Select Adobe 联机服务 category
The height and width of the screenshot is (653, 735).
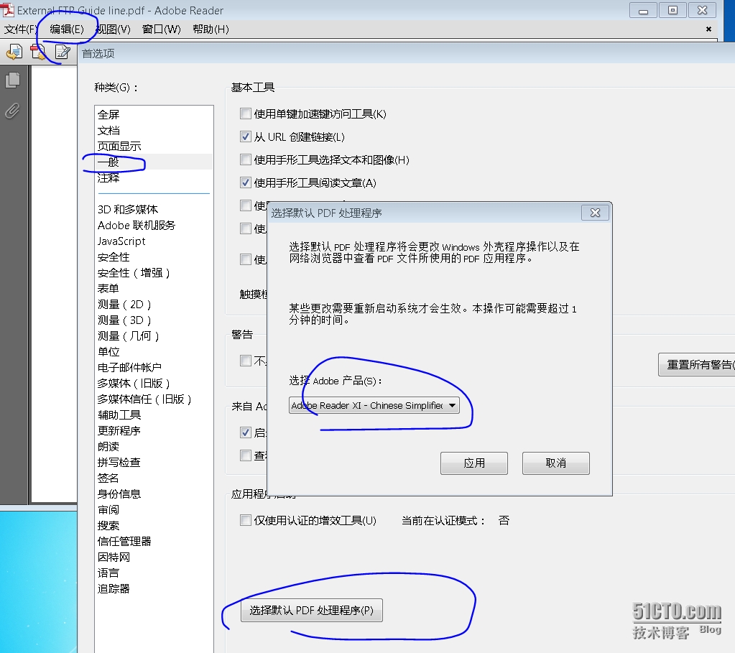(x=137, y=226)
